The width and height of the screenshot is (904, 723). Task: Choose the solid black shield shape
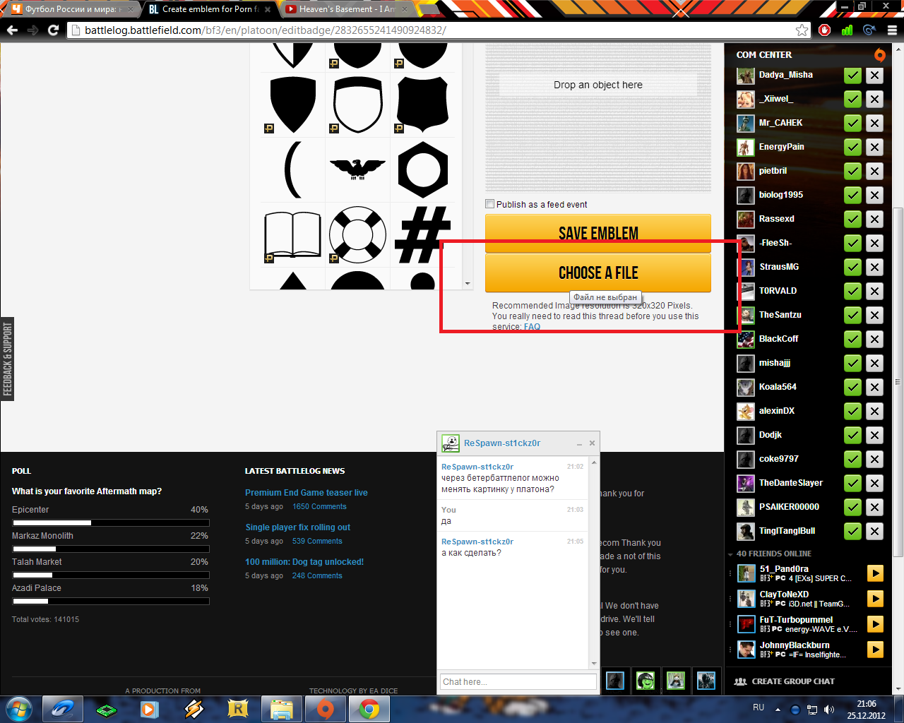point(292,104)
